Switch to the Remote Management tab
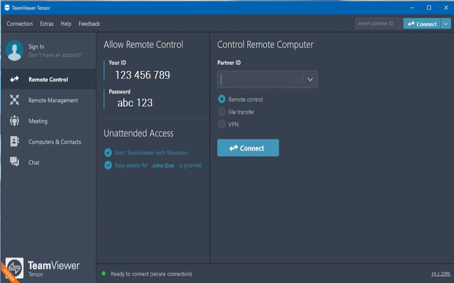 [x=48, y=100]
